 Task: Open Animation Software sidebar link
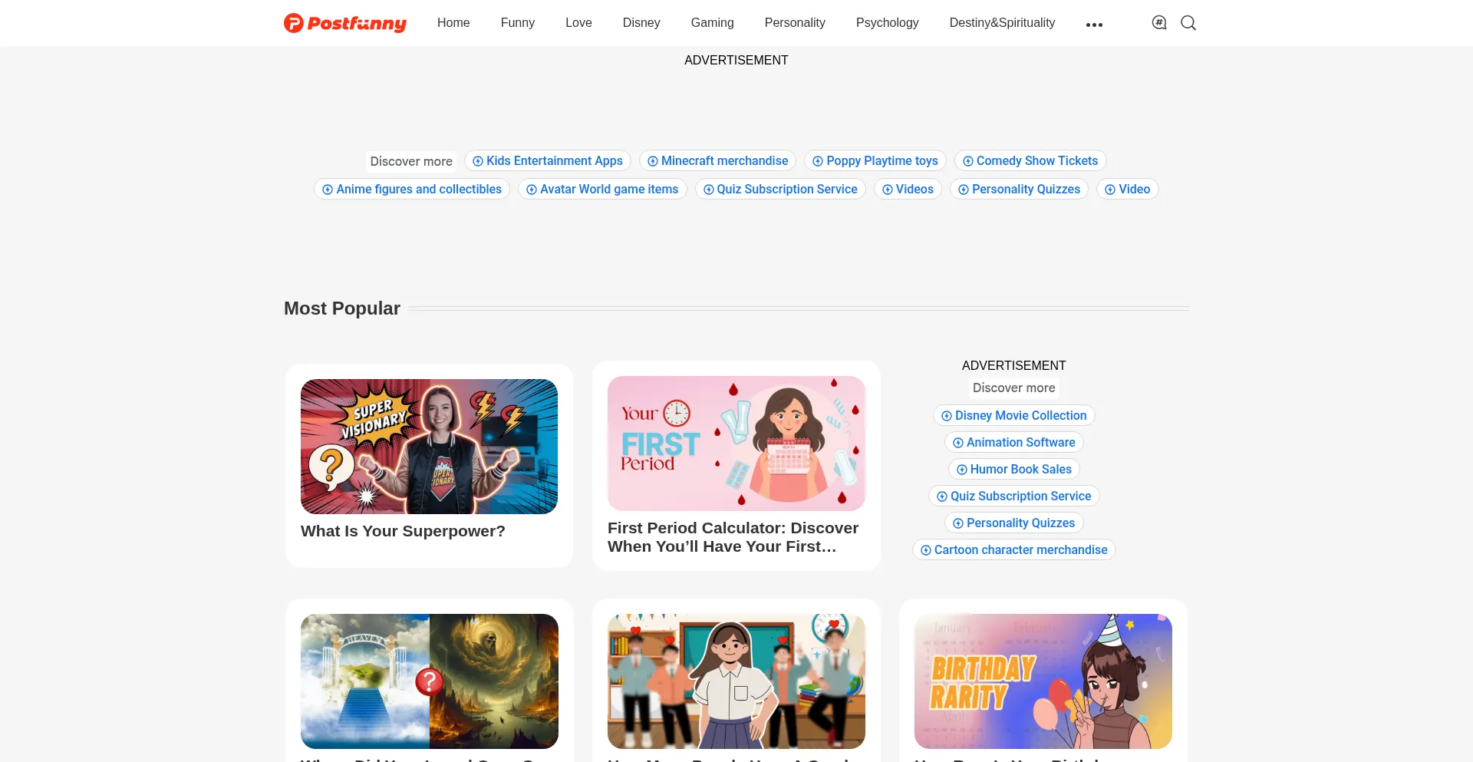point(1014,443)
